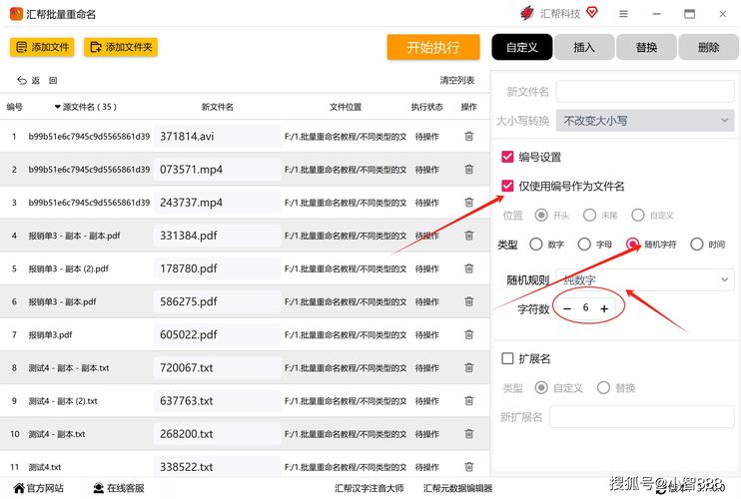Click the 新扩展名 input field
The width and height of the screenshot is (741, 499).
click(x=642, y=417)
